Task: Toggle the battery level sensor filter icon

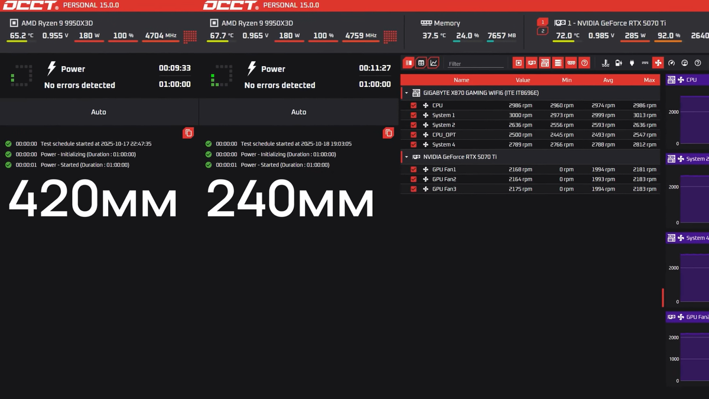Action: point(619,63)
